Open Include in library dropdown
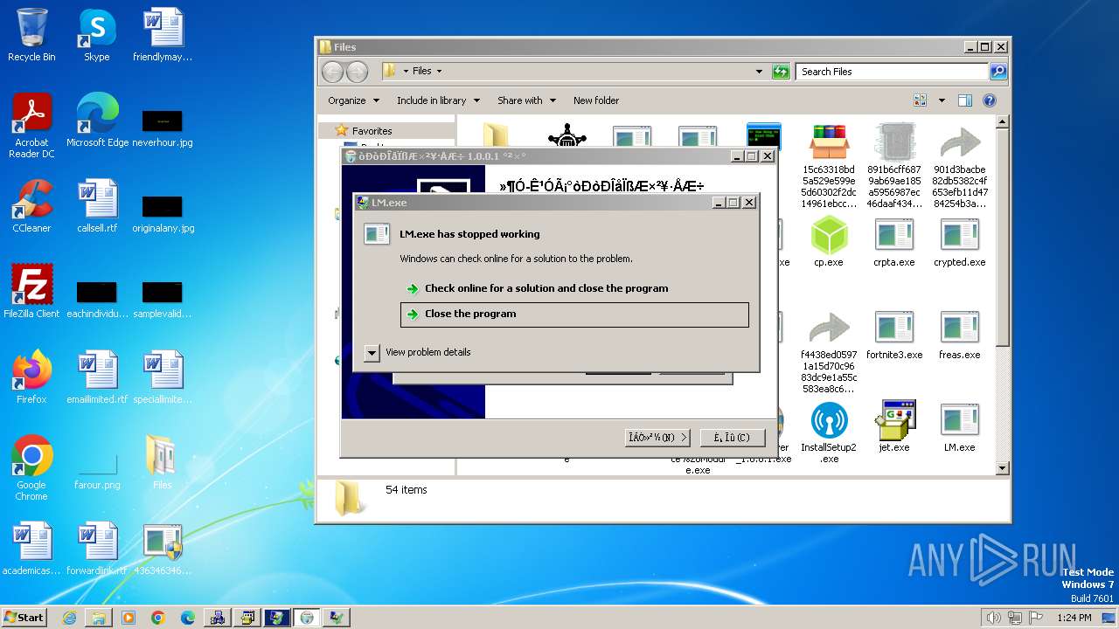The width and height of the screenshot is (1119, 629). (x=438, y=100)
